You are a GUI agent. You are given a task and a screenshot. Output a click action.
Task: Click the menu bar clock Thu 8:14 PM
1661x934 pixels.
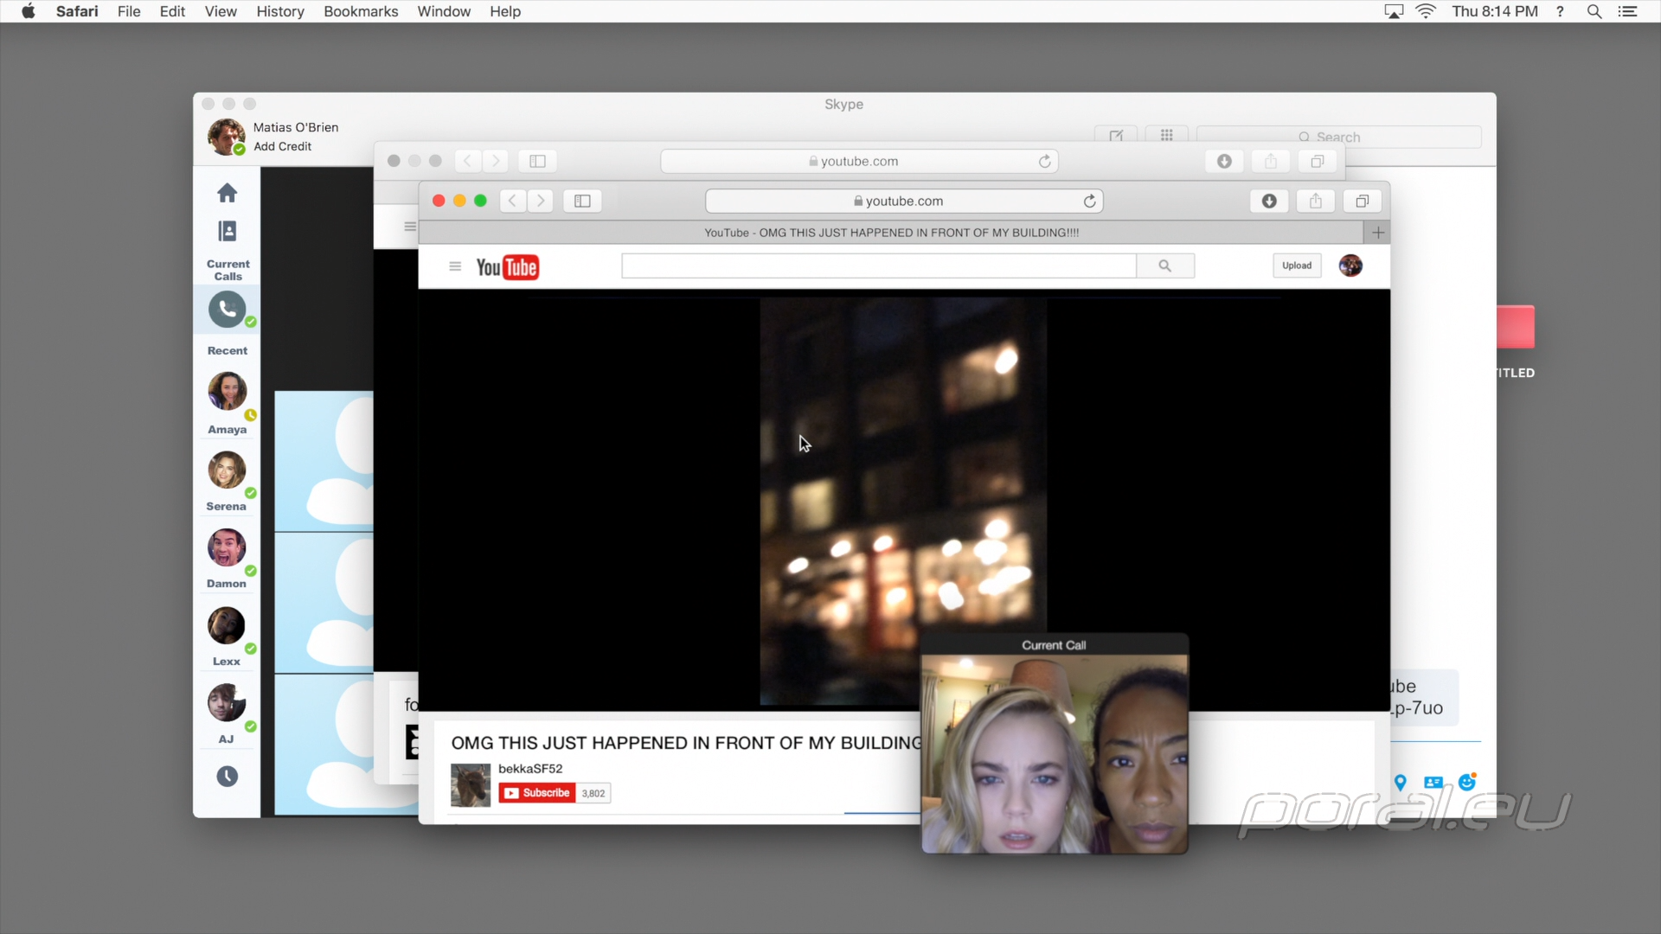pyautogui.click(x=1495, y=11)
